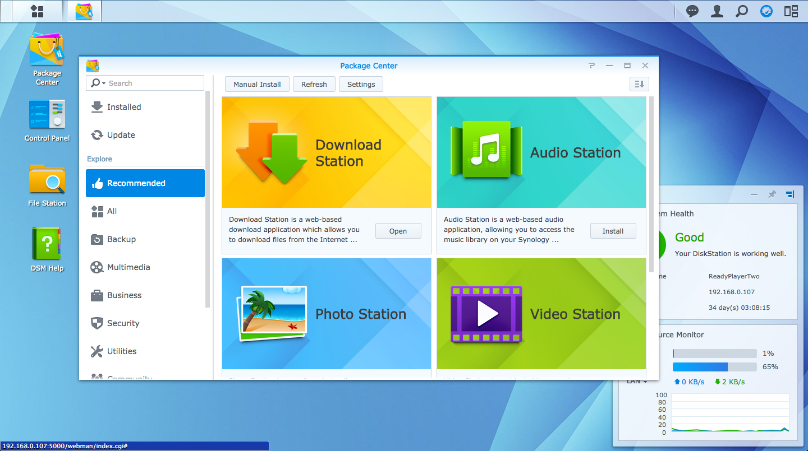The height and width of the screenshot is (451, 808).
Task: Select the Recommended category
Action: click(145, 183)
